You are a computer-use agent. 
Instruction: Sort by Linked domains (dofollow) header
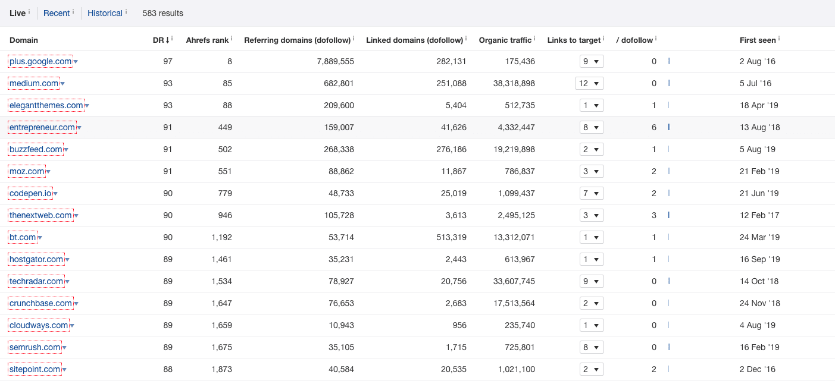click(414, 40)
